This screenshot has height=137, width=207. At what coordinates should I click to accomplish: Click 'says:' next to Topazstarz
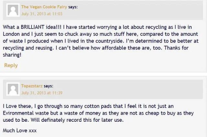tap(48, 86)
